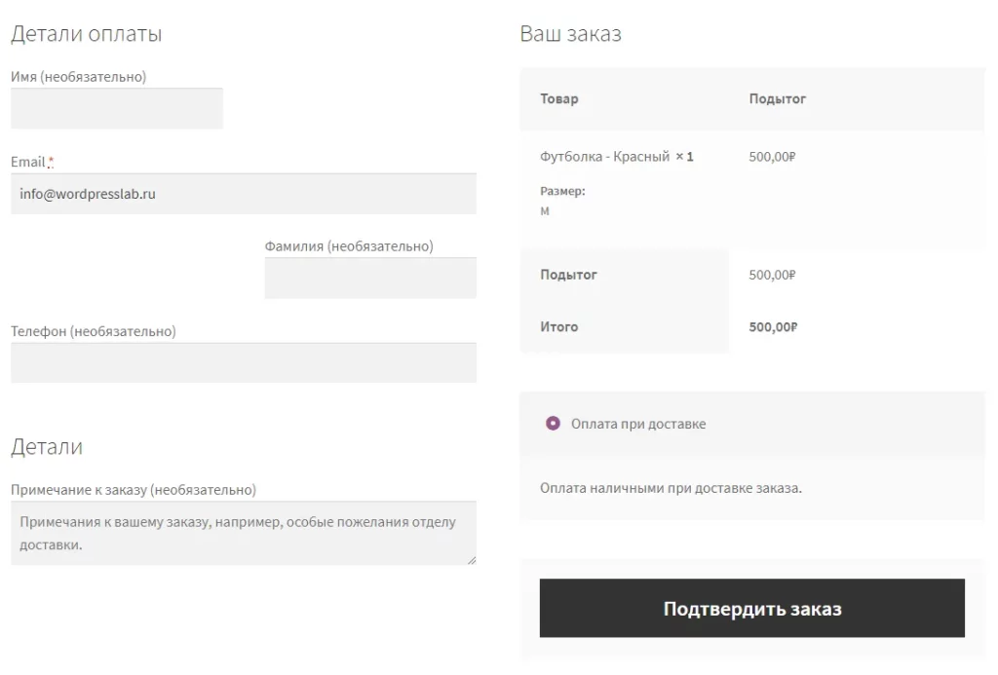Viewport: 998px width, 675px height.
Task: Click inside the order note textarea
Action: coord(243,533)
